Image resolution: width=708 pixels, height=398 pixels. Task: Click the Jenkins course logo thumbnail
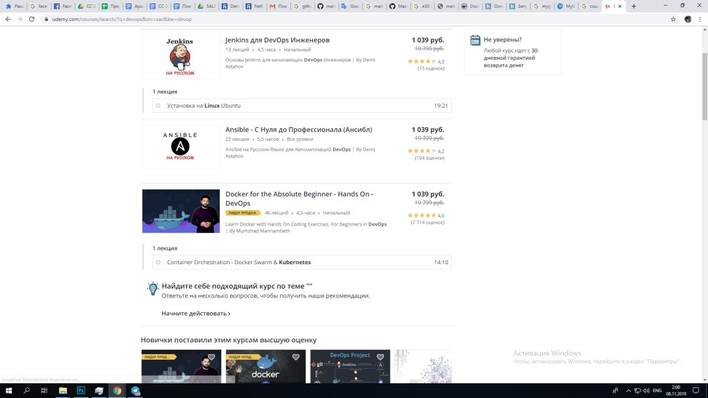(x=181, y=57)
